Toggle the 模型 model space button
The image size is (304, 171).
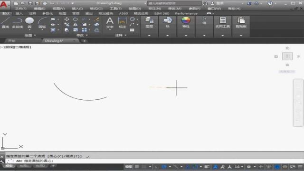tap(129, 167)
